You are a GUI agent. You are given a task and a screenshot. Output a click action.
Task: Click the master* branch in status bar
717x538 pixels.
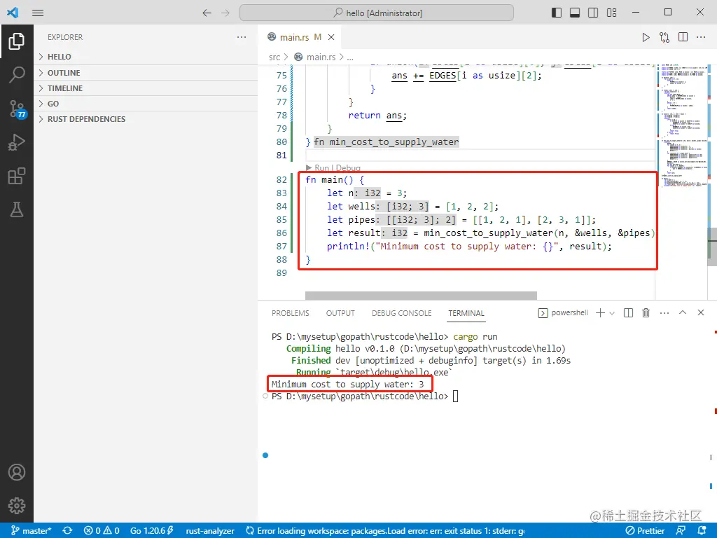[x=31, y=531]
